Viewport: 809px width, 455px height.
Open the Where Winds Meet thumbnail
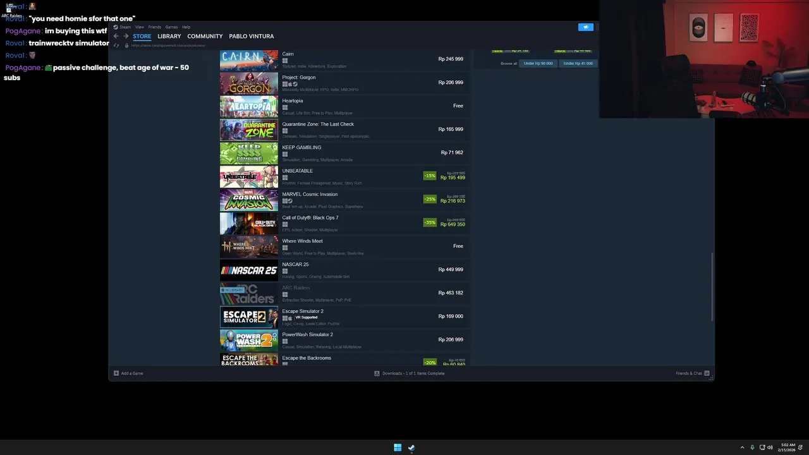[249, 247]
